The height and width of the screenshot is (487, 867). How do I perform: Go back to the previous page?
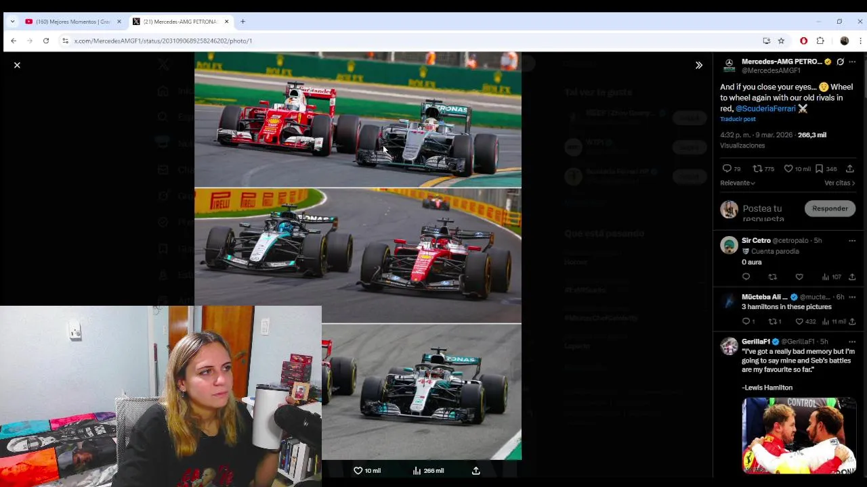click(x=14, y=41)
